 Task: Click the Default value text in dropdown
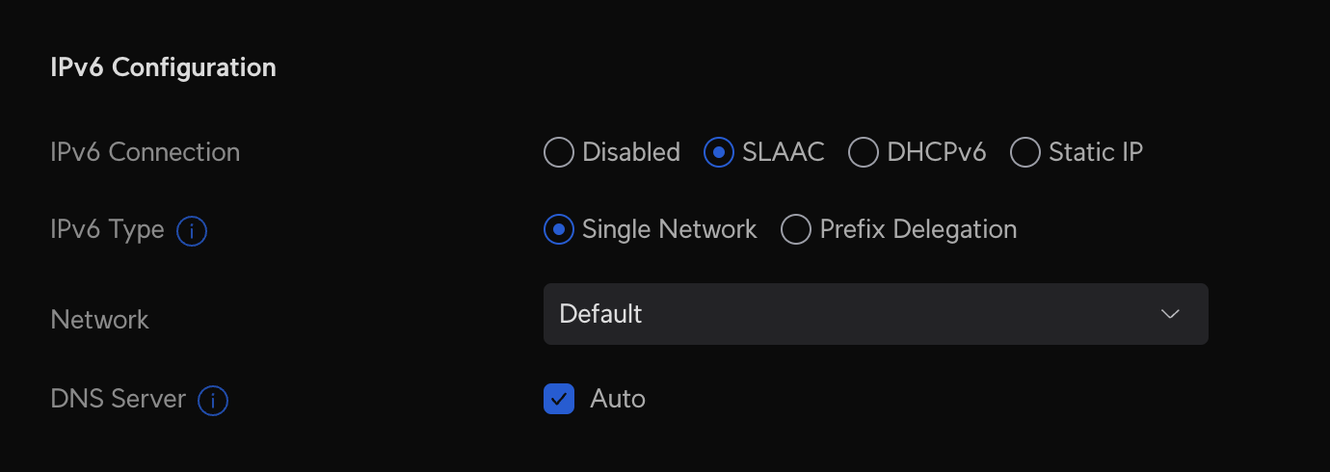(x=600, y=314)
